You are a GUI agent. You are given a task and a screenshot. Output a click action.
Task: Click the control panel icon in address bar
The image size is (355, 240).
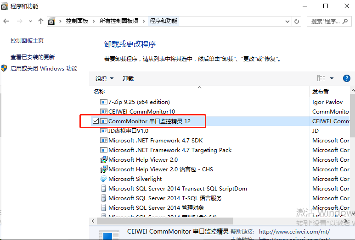[51, 21]
